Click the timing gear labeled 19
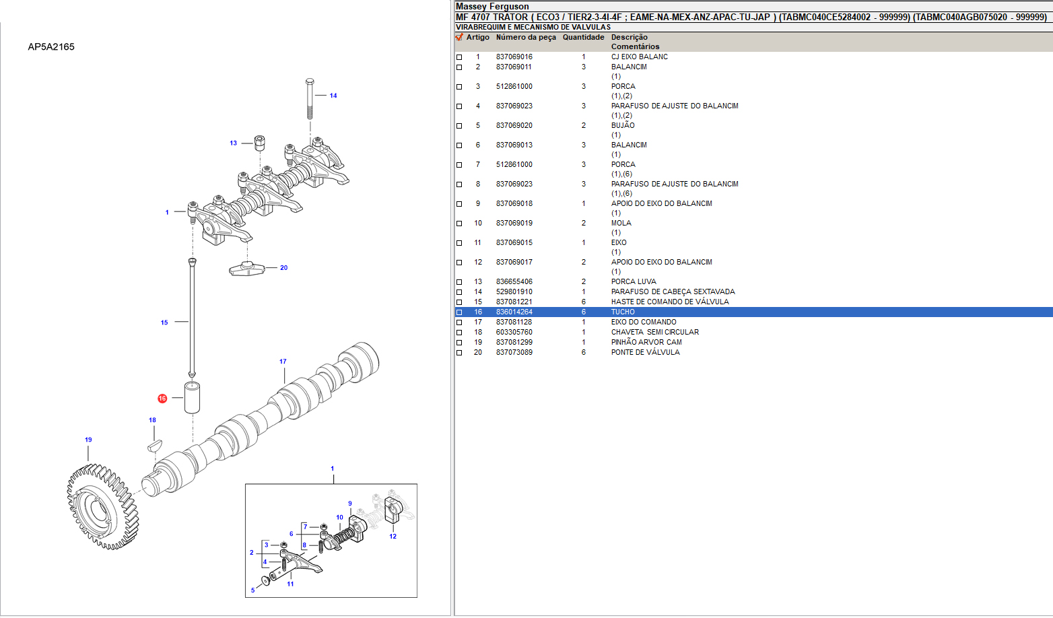The height and width of the screenshot is (618, 1053). pyautogui.click(x=103, y=506)
